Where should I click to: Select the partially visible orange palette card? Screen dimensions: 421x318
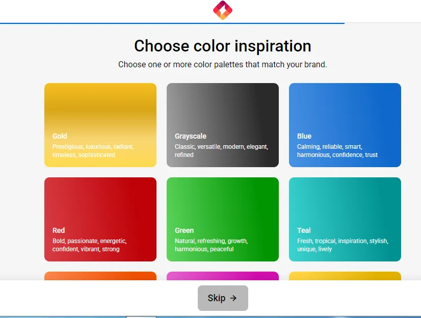click(100, 276)
